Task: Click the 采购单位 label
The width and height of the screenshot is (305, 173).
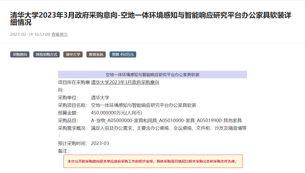Action: (68, 98)
